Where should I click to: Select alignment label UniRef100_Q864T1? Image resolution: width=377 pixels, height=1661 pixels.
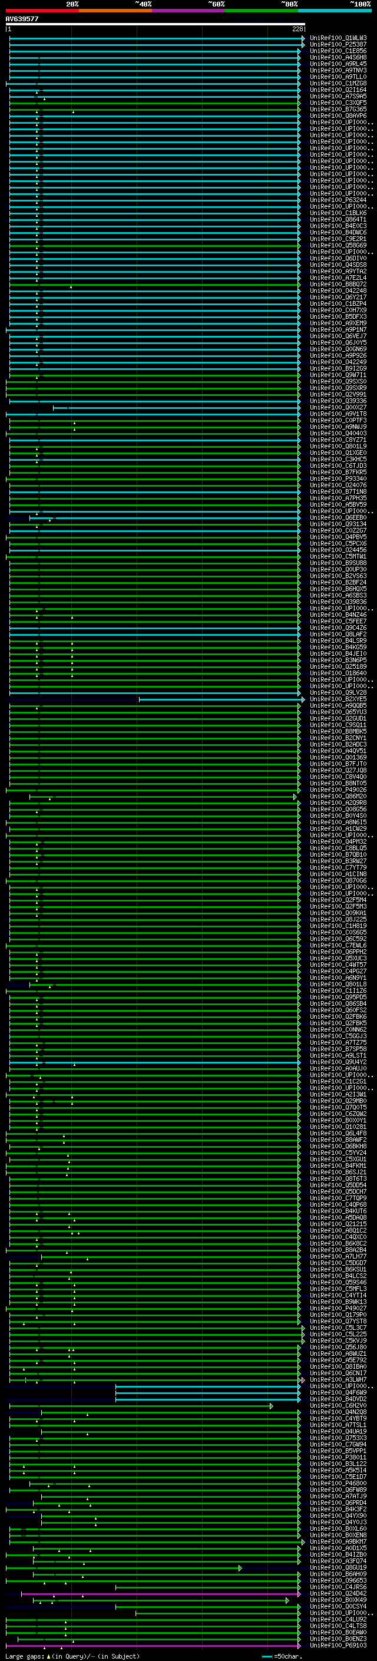point(338,219)
